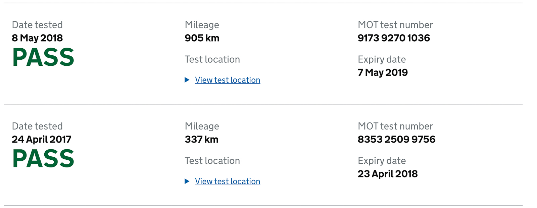
Task: Click the 905 km mileage value
Action: tap(202, 38)
